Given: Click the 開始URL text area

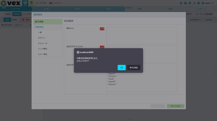Looking at the screenshot, I should 142,36.
